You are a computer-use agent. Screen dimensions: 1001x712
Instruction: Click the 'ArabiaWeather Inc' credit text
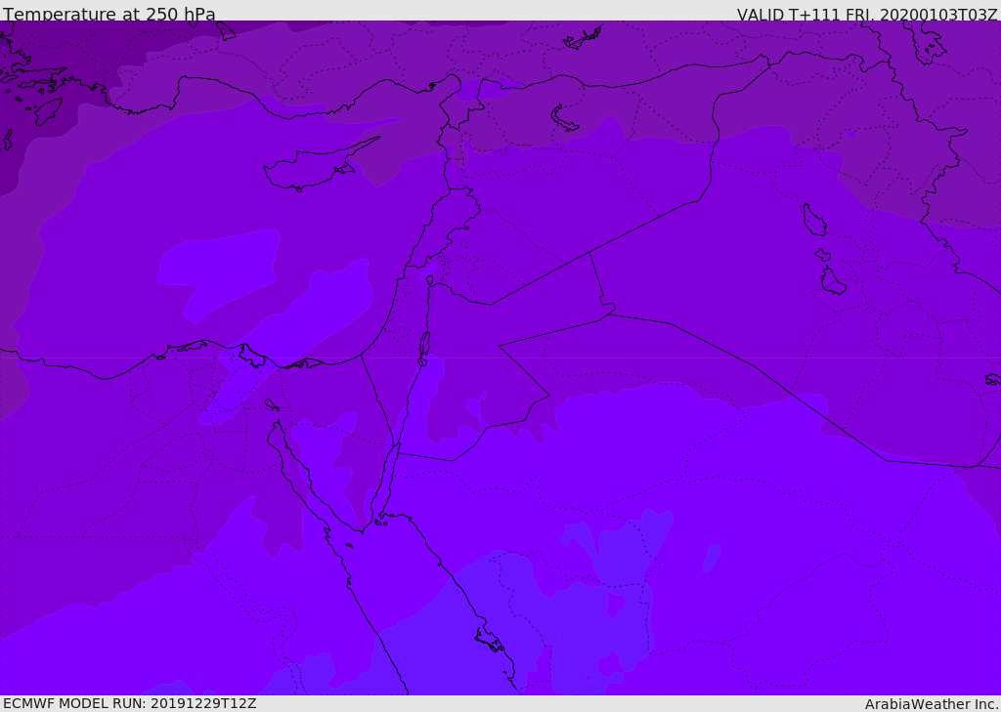(x=931, y=704)
